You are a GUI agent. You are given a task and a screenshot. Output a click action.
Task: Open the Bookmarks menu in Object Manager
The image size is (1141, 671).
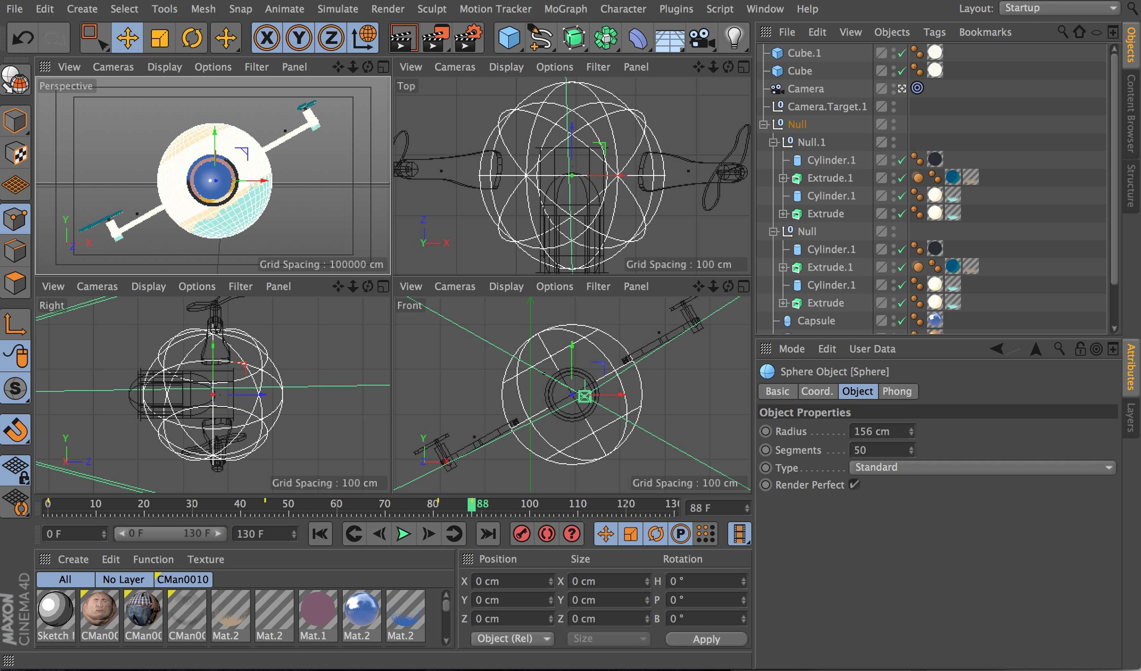tap(985, 32)
